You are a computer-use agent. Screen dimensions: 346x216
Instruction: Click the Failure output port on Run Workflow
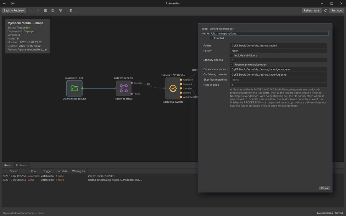[132, 94]
